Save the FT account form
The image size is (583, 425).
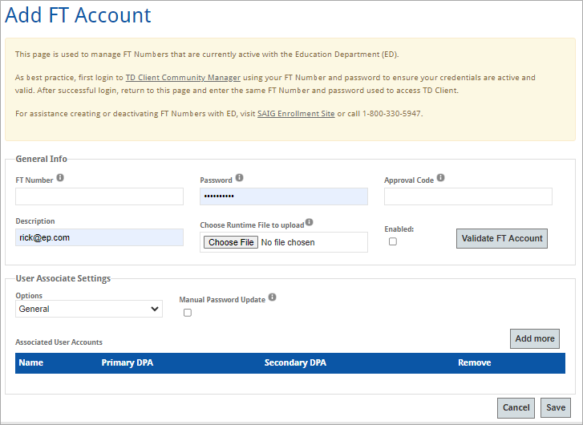tap(556, 407)
